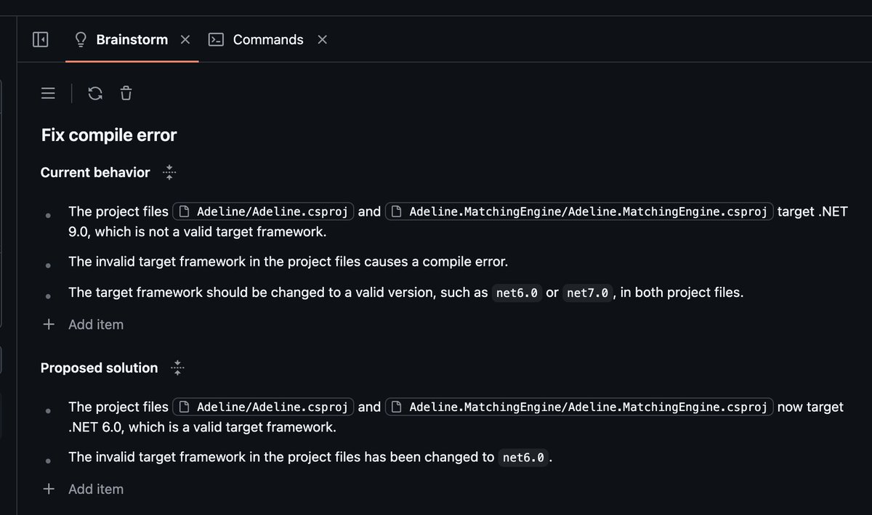Click file icon before MatchingEngine.csproj in Proposed solution
The height and width of the screenshot is (515, 872).
click(x=397, y=407)
